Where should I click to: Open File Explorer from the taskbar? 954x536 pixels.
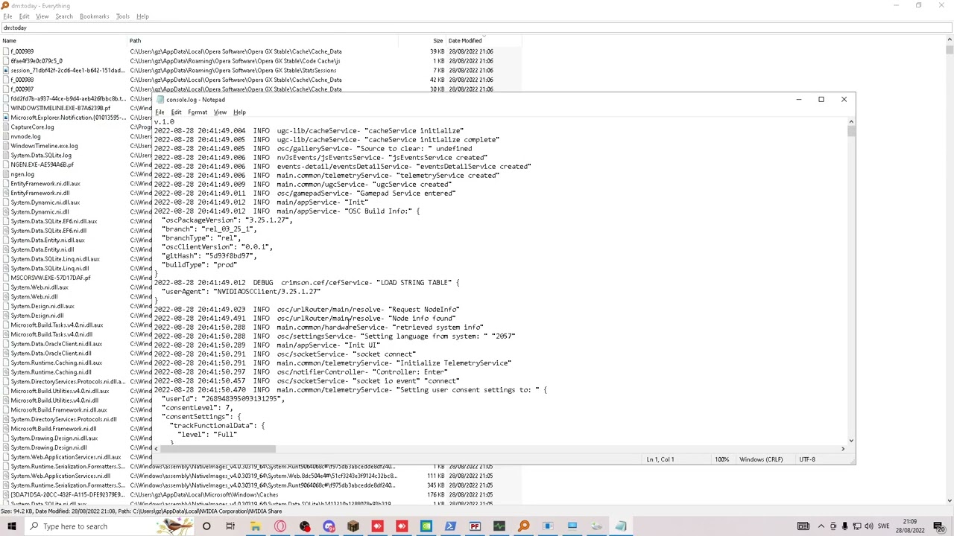point(255,526)
